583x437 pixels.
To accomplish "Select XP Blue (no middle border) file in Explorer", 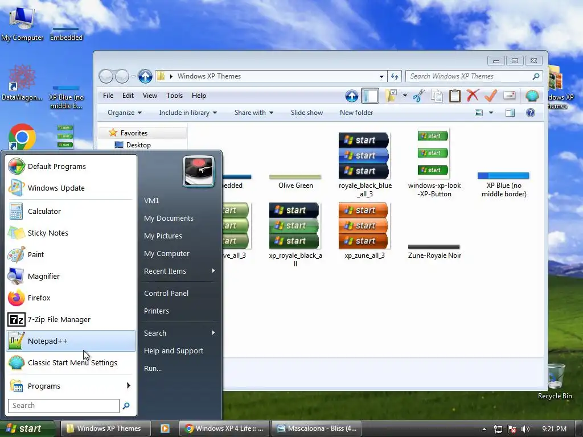I will tap(503, 185).
